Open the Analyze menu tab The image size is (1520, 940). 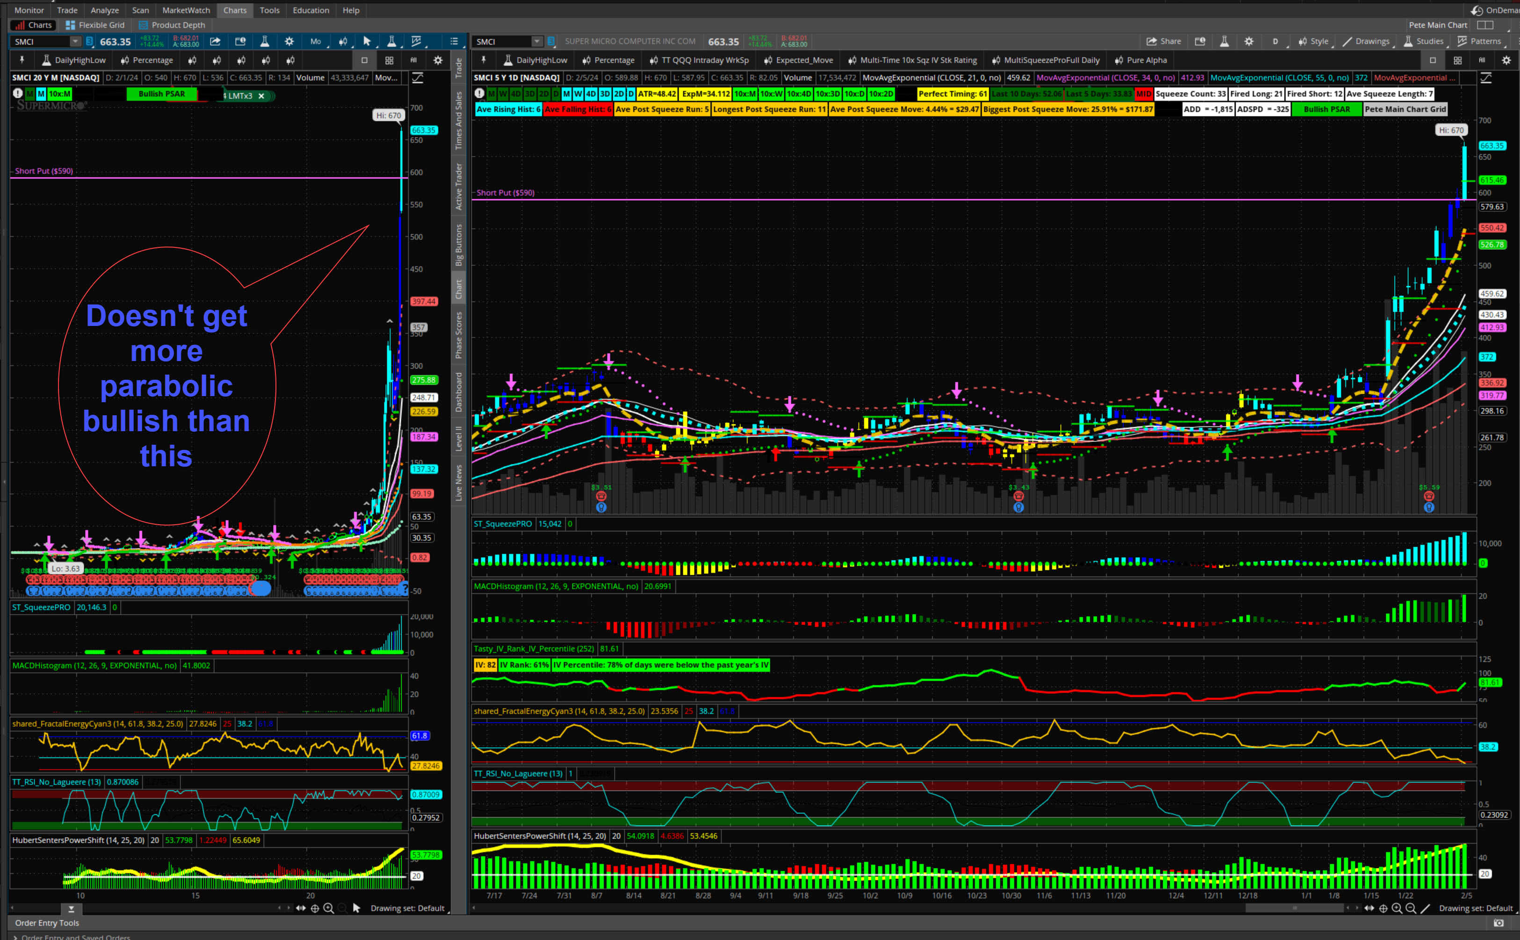[104, 10]
